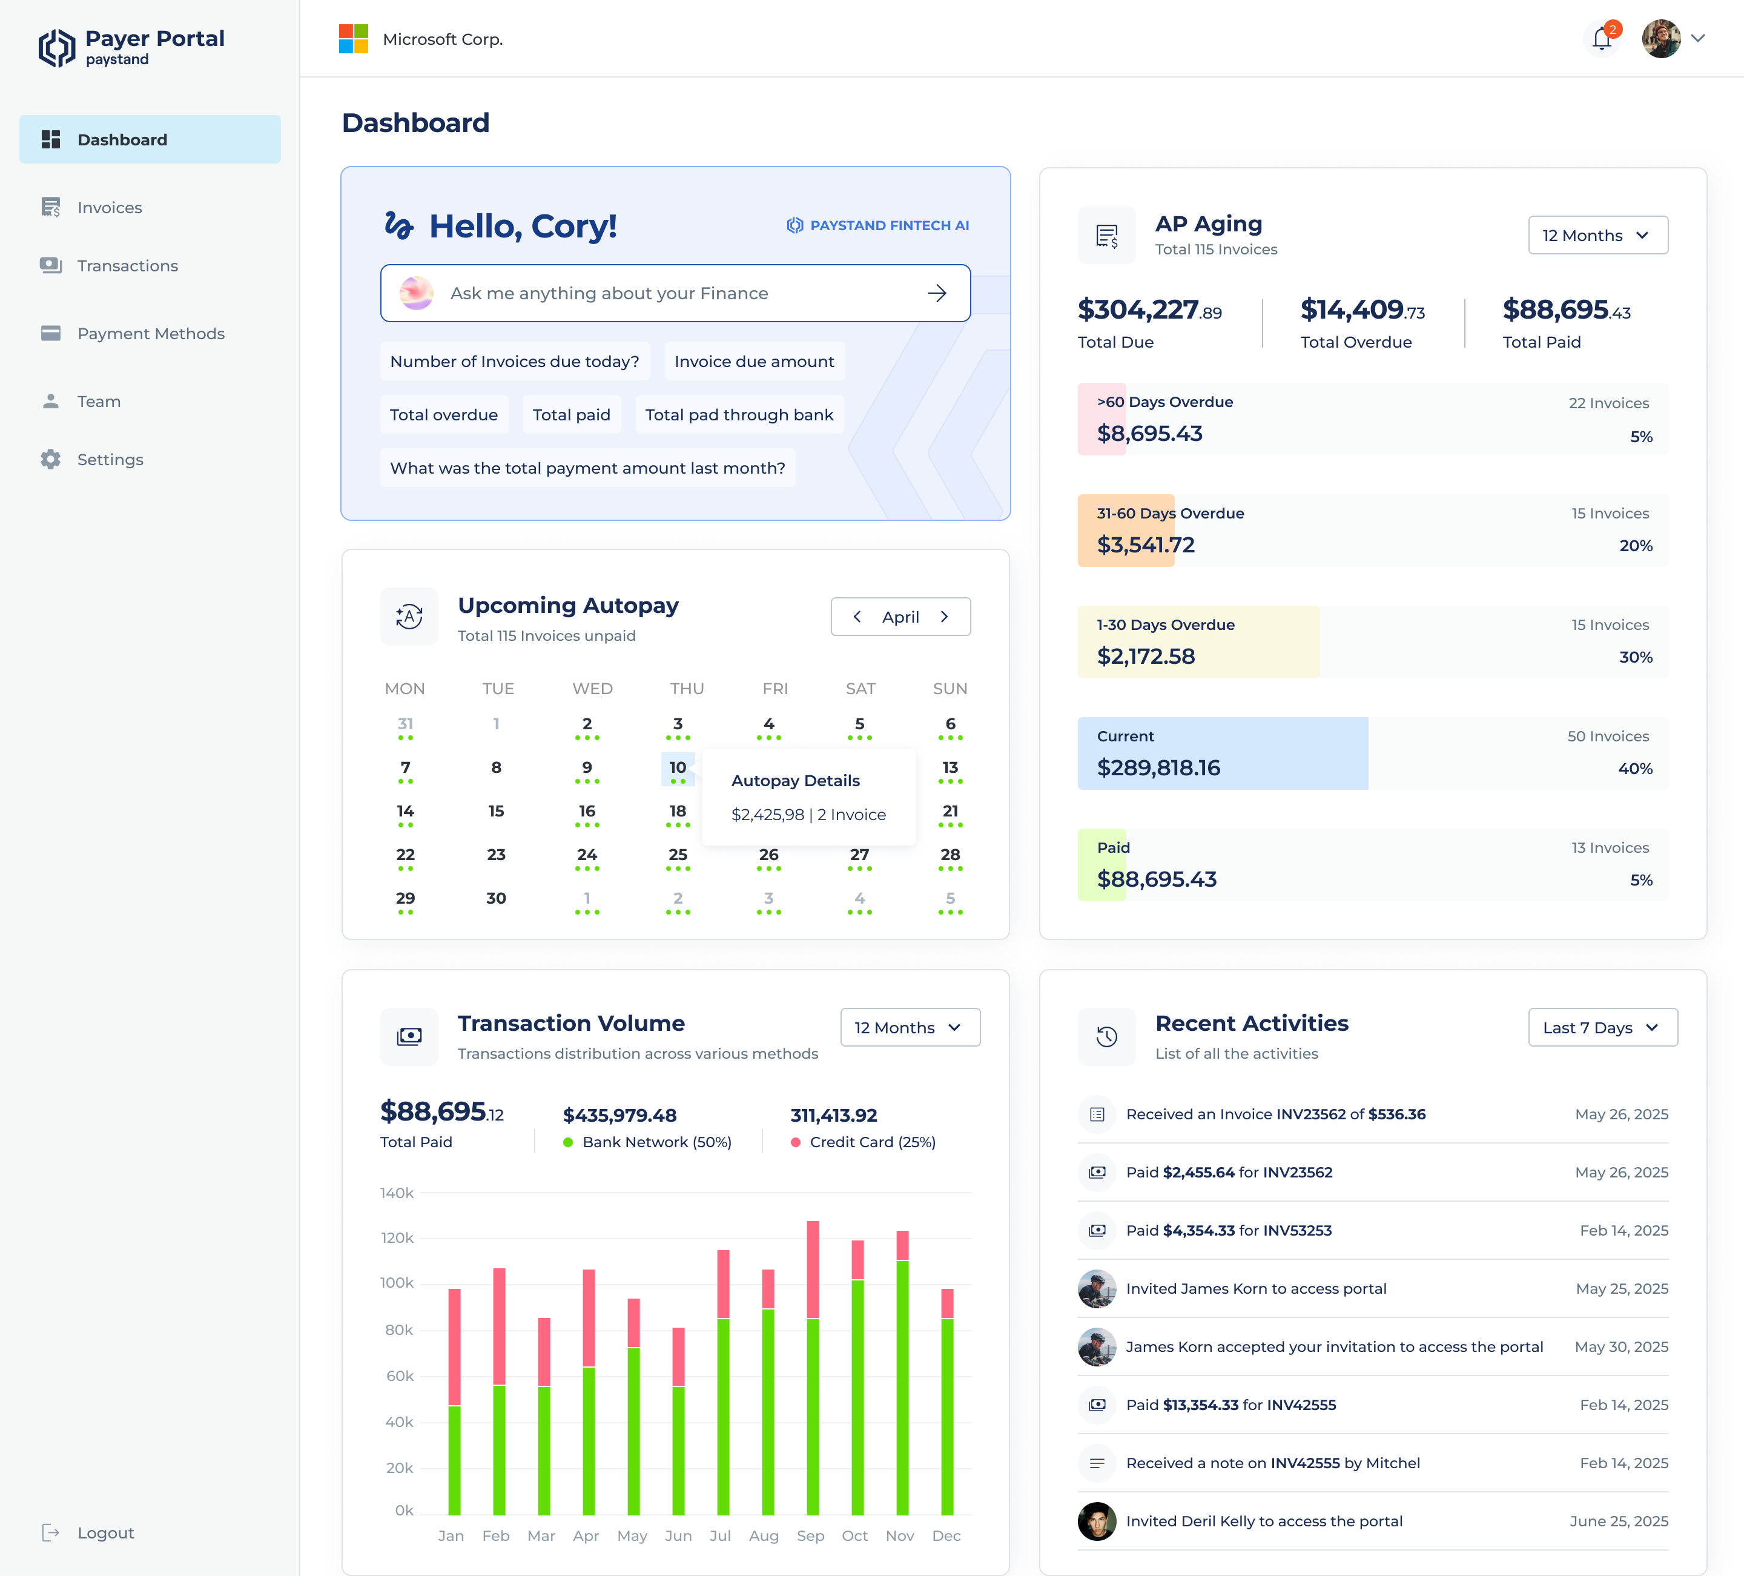1744x1576 pixels.
Task: Click the Upcoming Autopay icon
Action: (x=409, y=617)
